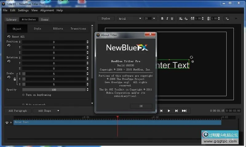Viewport: 246px width, 147px height.
Task: Open the font size dropdown arrow
Action: (154, 18)
